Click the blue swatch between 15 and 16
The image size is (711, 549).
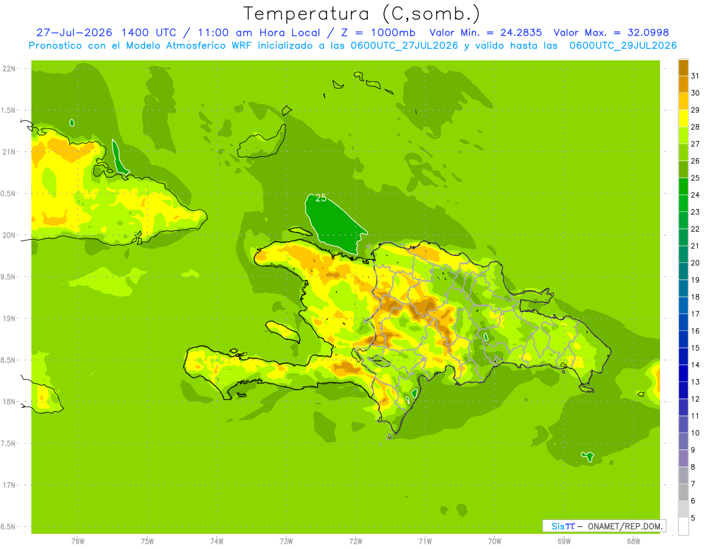pos(683,339)
